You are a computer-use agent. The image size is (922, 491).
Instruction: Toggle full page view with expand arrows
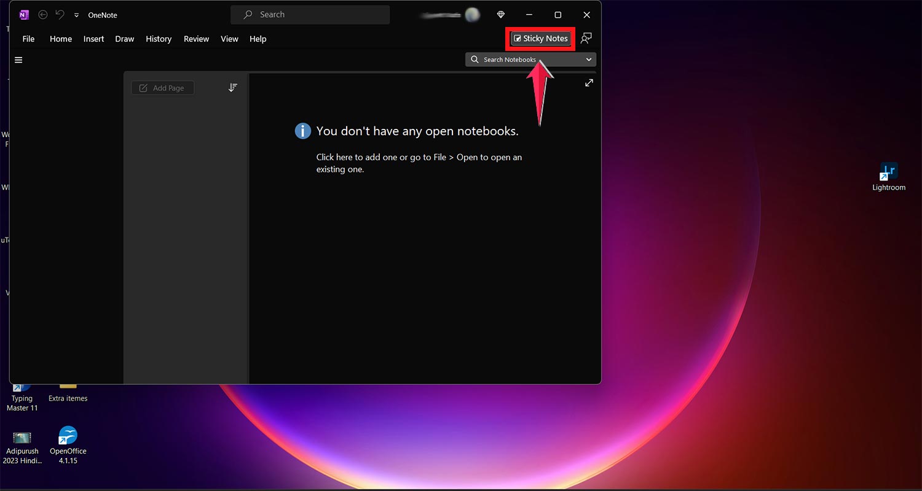pos(589,83)
